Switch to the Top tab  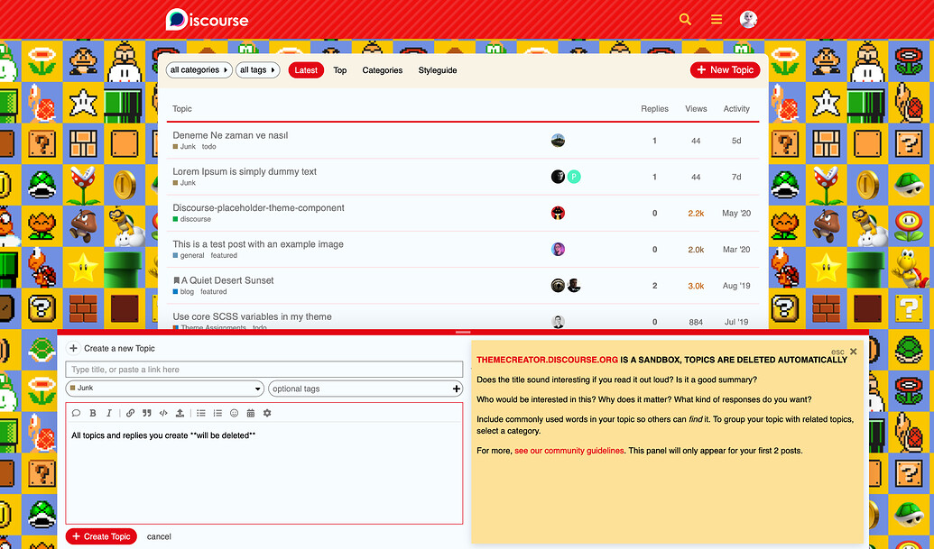(x=339, y=70)
